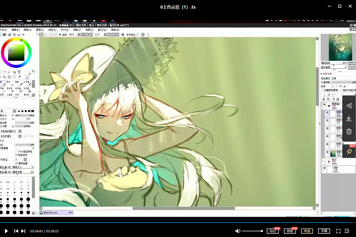Viewport: 356px width, 237px height.
Task: Toggle visibility of 图层组2 layer group
Action: [324, 104]
